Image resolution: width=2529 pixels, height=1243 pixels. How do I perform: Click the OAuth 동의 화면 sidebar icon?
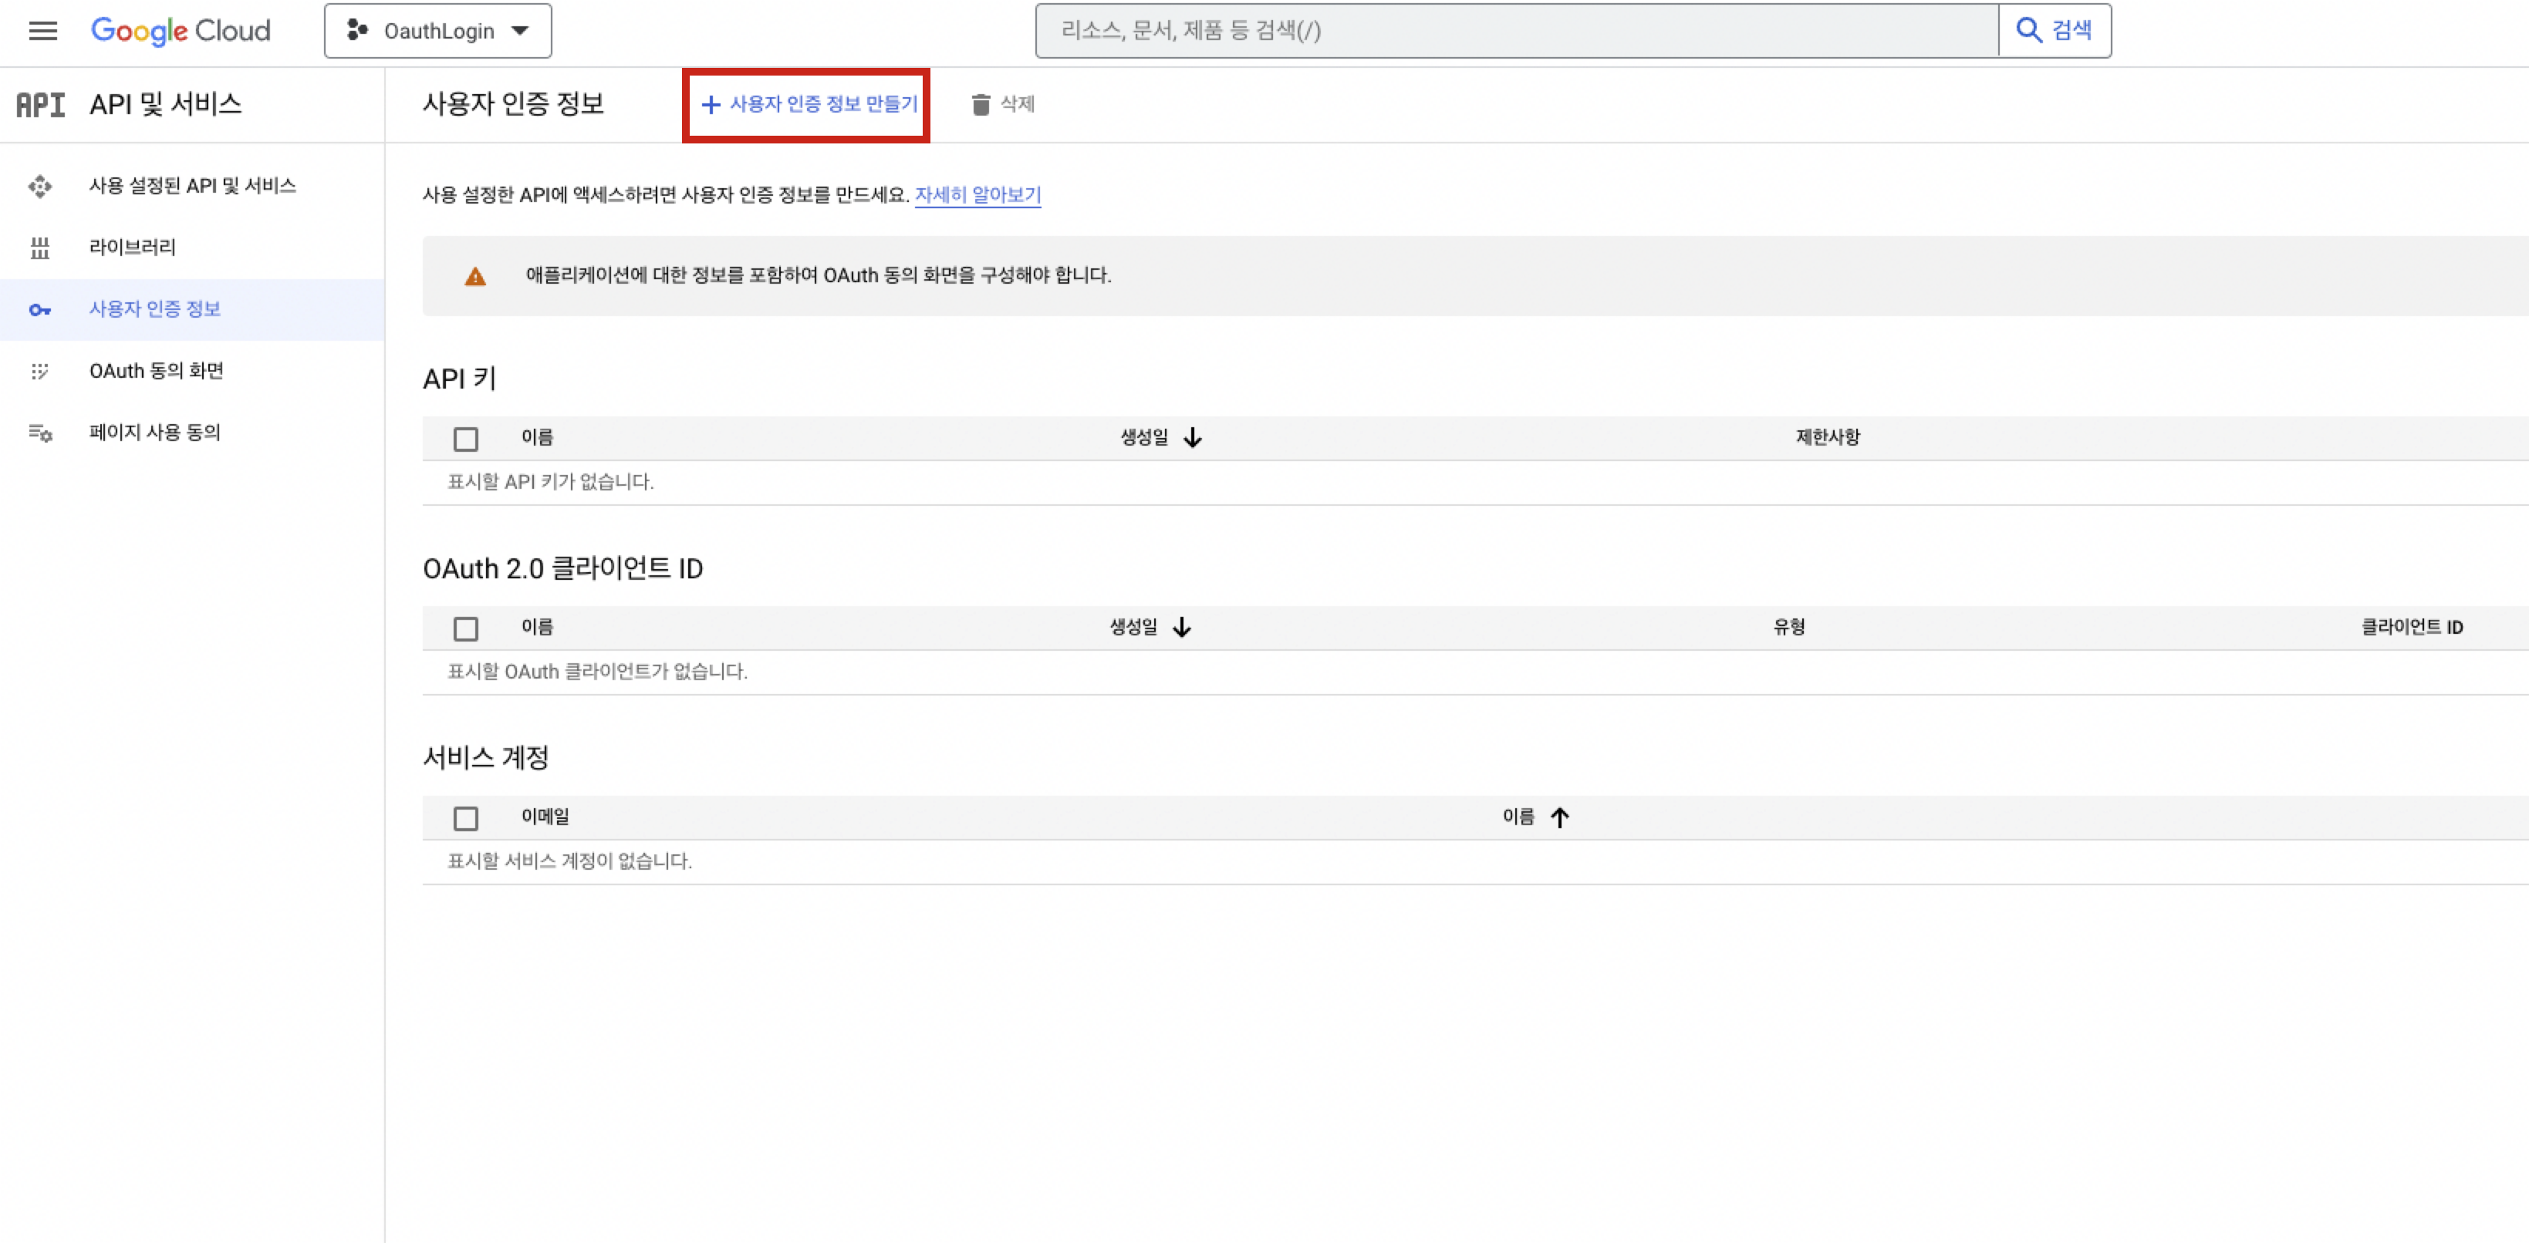pyautogui.click(x=40, y=372)
